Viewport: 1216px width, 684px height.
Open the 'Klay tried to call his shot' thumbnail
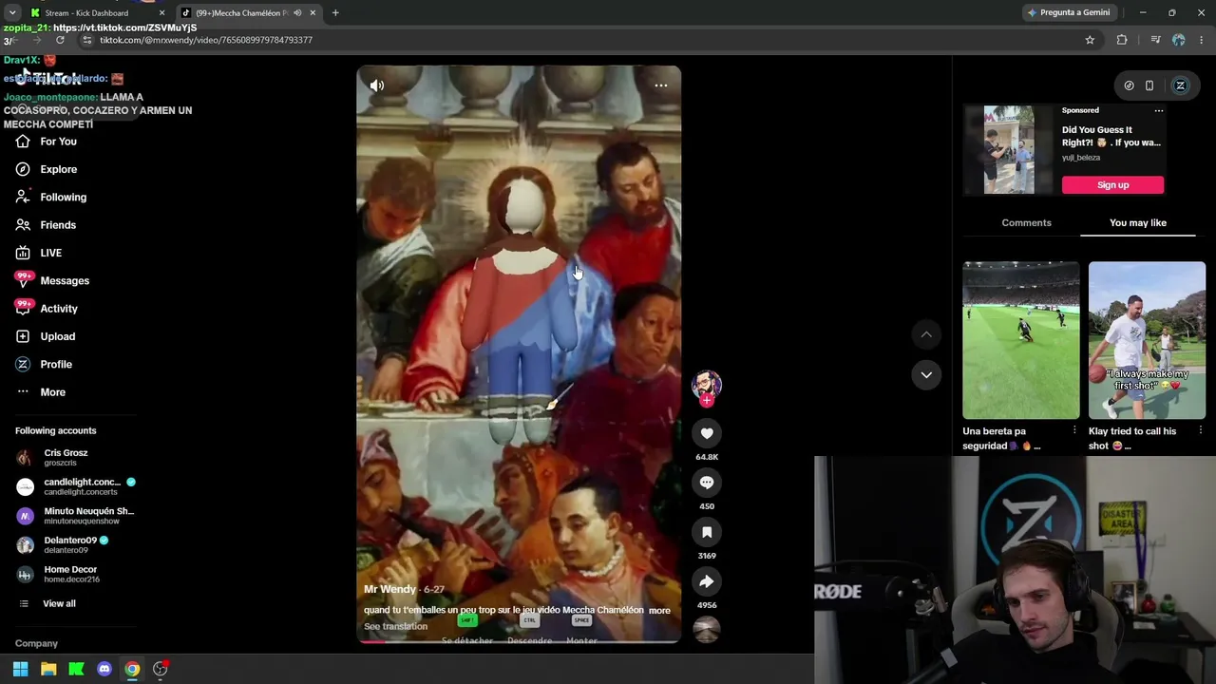coord(1147,340)
